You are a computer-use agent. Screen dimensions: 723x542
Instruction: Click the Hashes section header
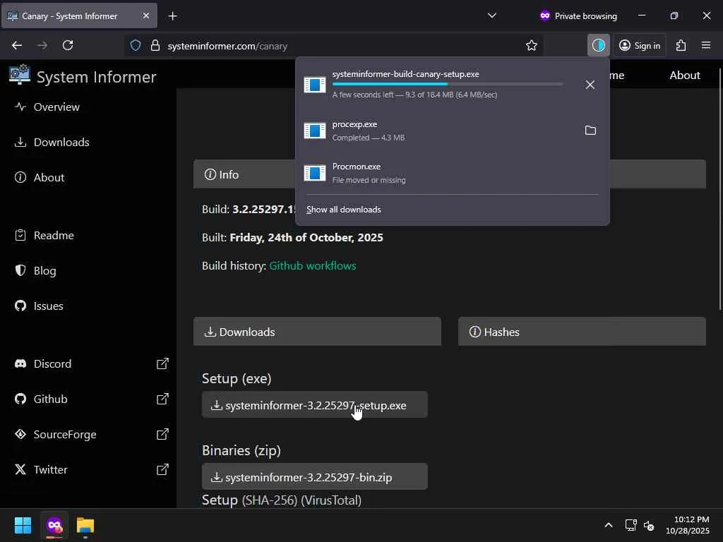click(582, 332)
